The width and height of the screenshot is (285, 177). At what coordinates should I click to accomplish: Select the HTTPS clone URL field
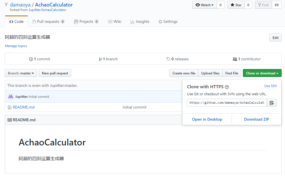click(227, 103)
